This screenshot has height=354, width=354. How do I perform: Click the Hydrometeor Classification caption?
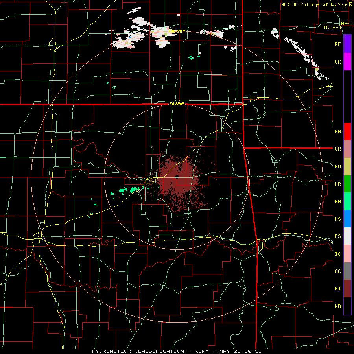click(x=177, y=351)
